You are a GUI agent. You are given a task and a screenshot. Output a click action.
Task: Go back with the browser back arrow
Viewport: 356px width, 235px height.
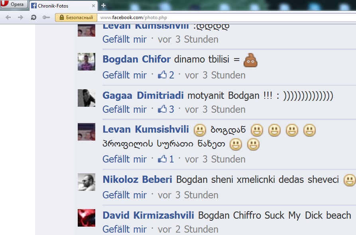click(x=8, y=18)
